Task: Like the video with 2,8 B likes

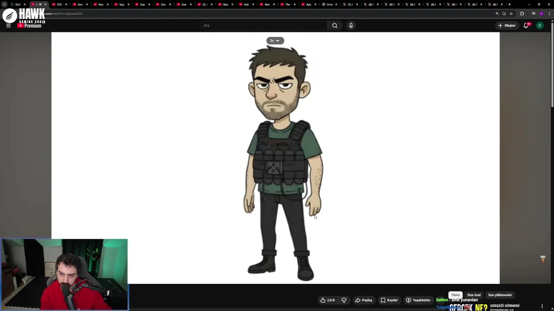Action: (328, 300)
